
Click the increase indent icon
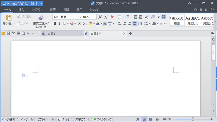point(140,17)
